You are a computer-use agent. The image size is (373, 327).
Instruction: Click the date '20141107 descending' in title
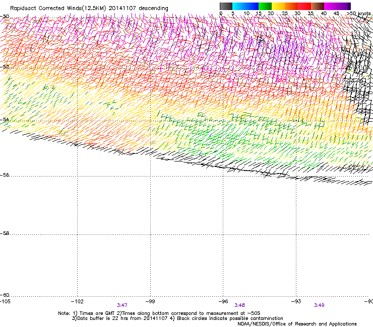139,9
